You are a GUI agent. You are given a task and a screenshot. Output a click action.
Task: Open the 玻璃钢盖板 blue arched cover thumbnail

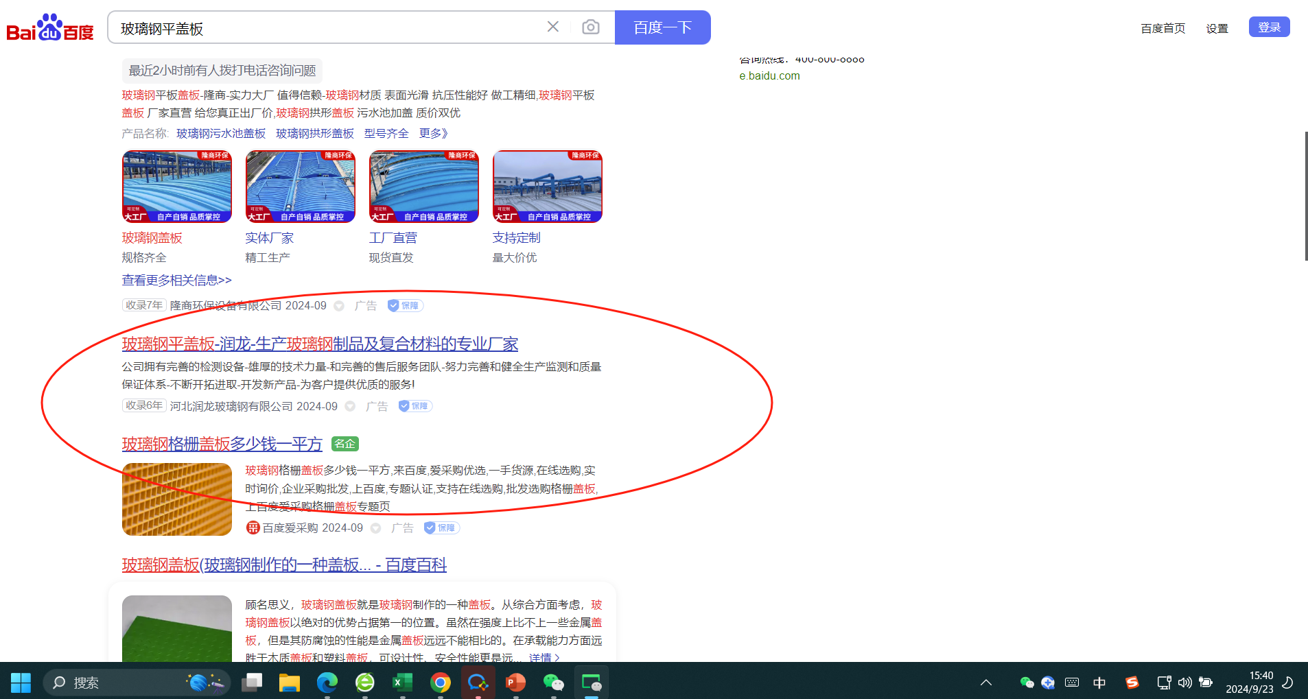coord(177,187)
